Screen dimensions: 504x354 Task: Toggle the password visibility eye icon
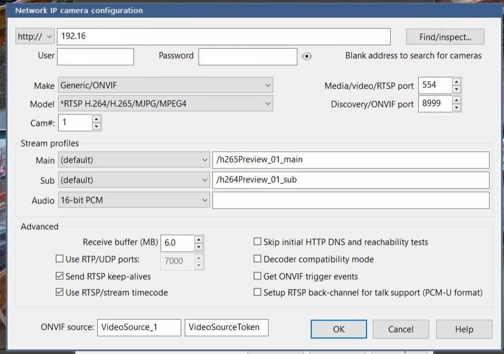307,56
